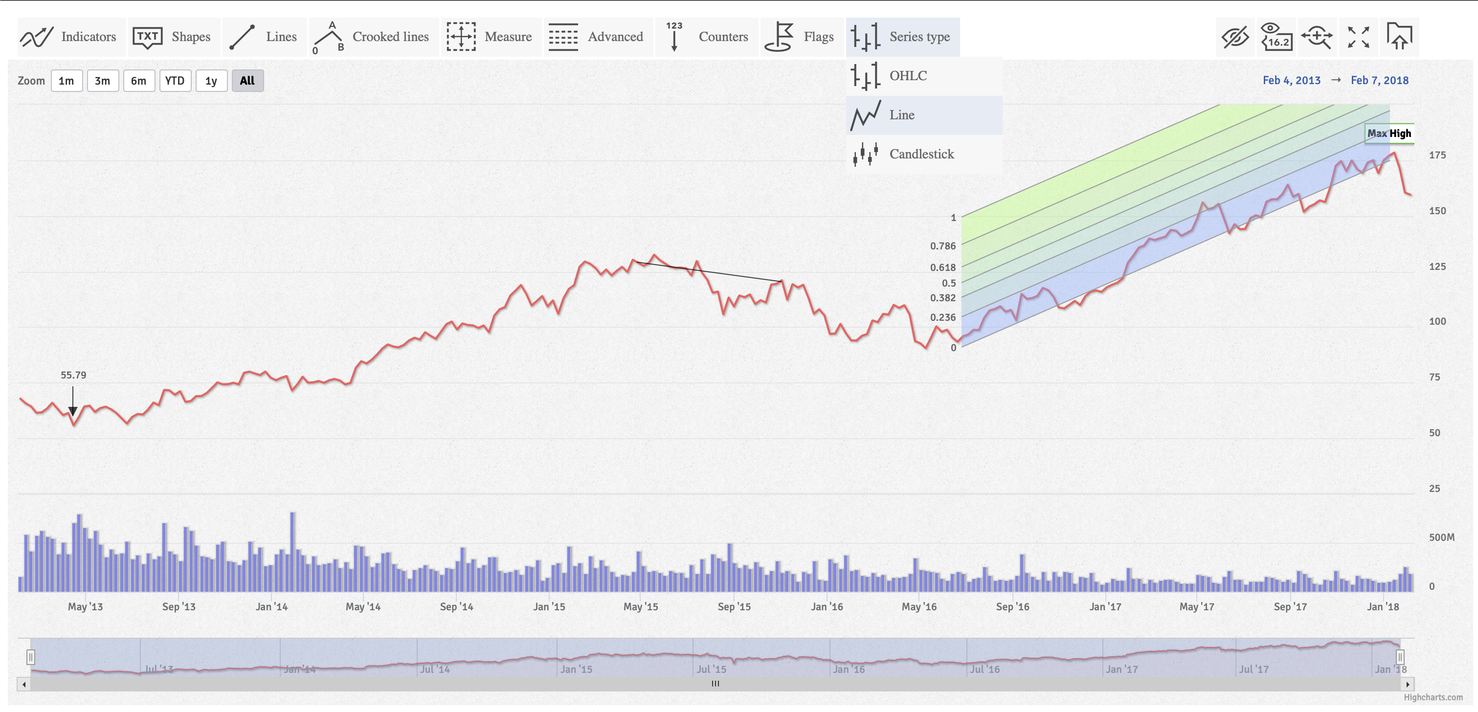
Task: Toggle fullscreen mode
Action: point(1358,37)
